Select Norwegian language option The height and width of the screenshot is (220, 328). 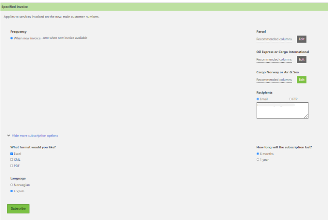[12, 185]
